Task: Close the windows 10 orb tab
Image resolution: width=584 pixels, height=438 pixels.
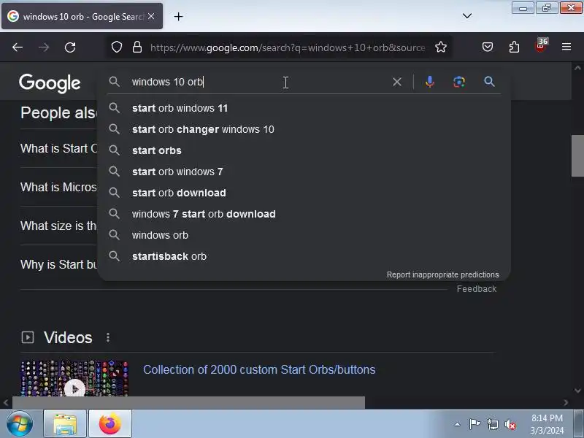Action: 151,16
